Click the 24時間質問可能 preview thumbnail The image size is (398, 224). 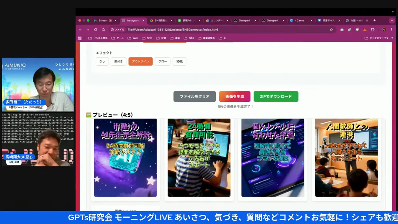(199, 158)
